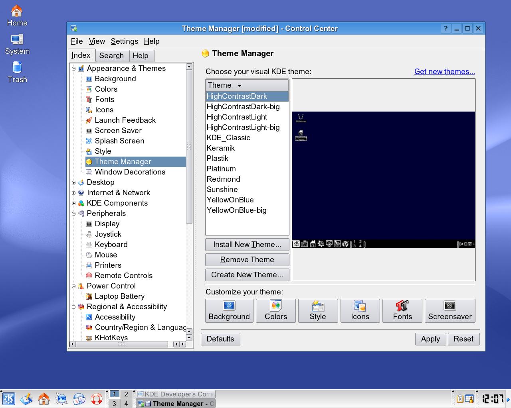
Task: Select the KDE_Classic theme
Action: coord(247,138)
